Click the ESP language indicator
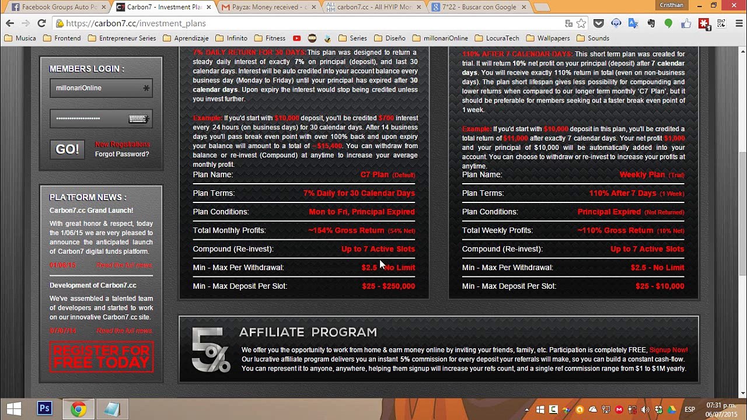The width and height of the screenshot is (747, 420). pos(689,409)
